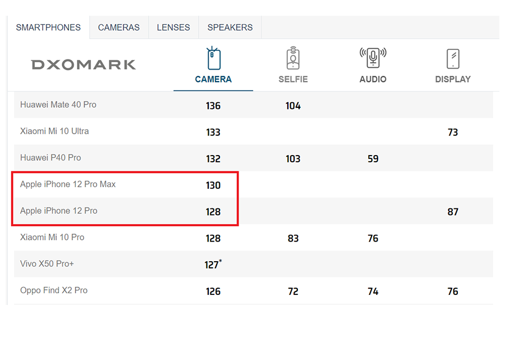Switch to the Speakers tab
The image size is (505, 337).
pos(230,27)
